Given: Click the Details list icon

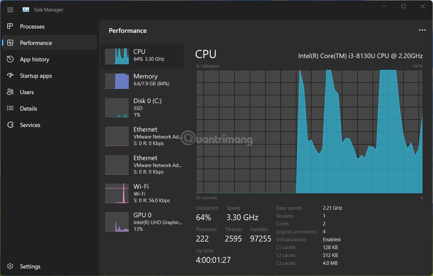Looking at the screenshot, I should click(10, 108).
